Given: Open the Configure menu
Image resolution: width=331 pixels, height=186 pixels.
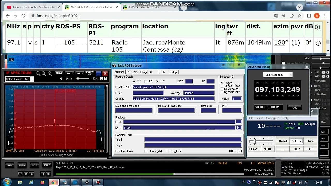Looking at the screenshot, I should click(273, 118).
